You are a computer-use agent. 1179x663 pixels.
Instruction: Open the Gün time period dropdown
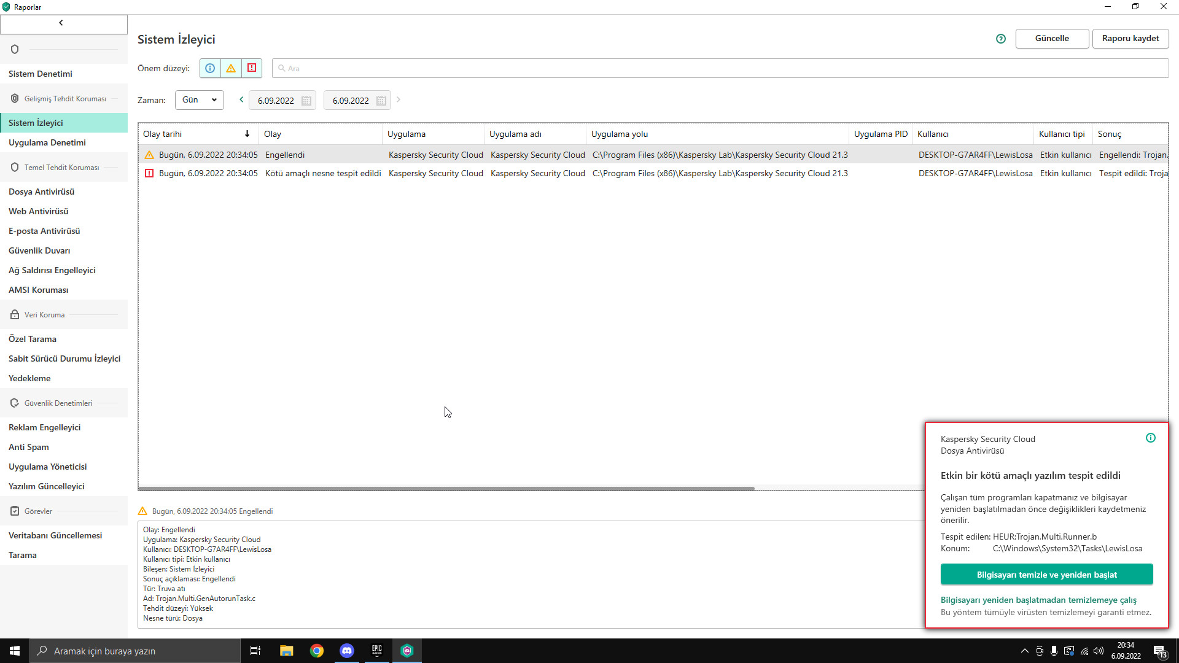tap(200, 100)
